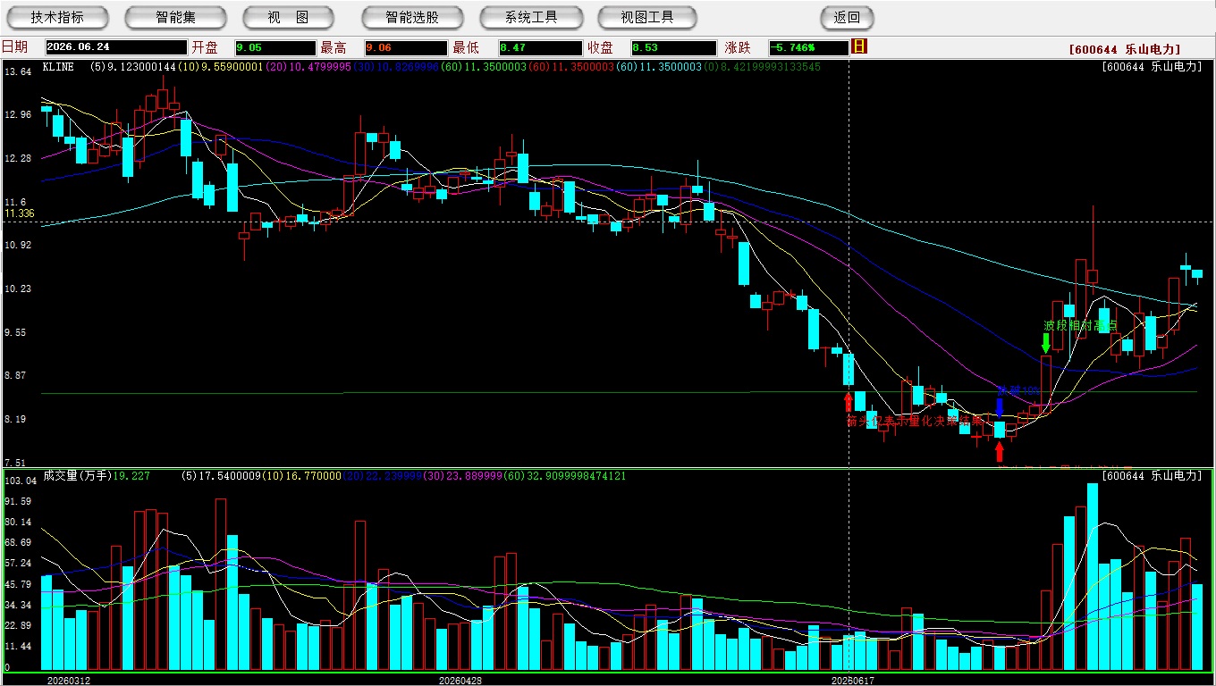Open the 技术指标 technical indicators menu
Image resolution: width=1216 pixels, height=686 pixels.
[x=57, y=17]
